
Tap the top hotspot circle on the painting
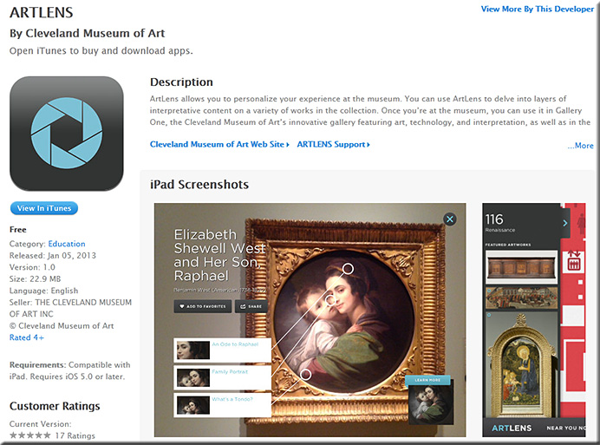pos(348,269)
